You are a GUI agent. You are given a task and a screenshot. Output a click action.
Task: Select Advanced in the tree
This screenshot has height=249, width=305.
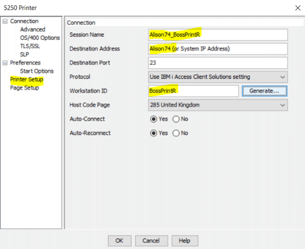pos(32,30)
